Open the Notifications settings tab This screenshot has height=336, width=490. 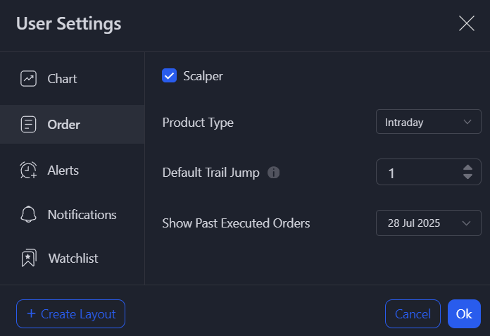[82, 215]
